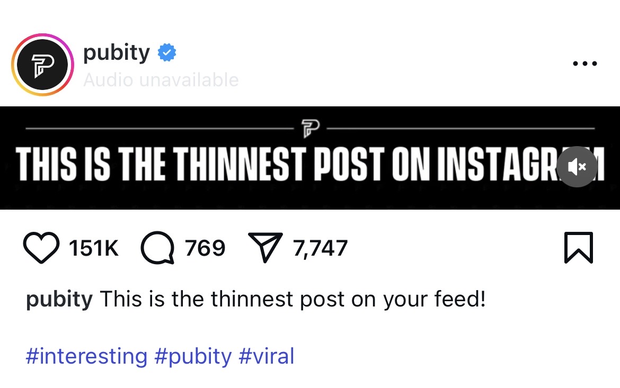
Task: Click the blue verified badge
Action: [x=167, y=53]
